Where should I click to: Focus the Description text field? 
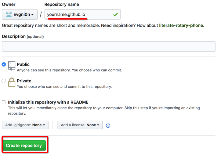coord(109,46)
